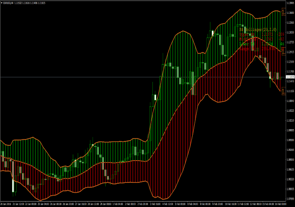
Task: Click the 22 Jan 08:00 time label
Action: coord(30,204)
